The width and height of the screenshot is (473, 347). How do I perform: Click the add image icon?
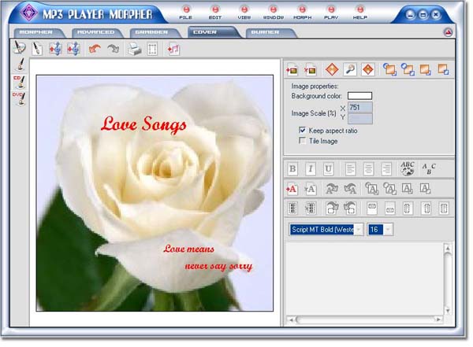click(x=292, y=70)
